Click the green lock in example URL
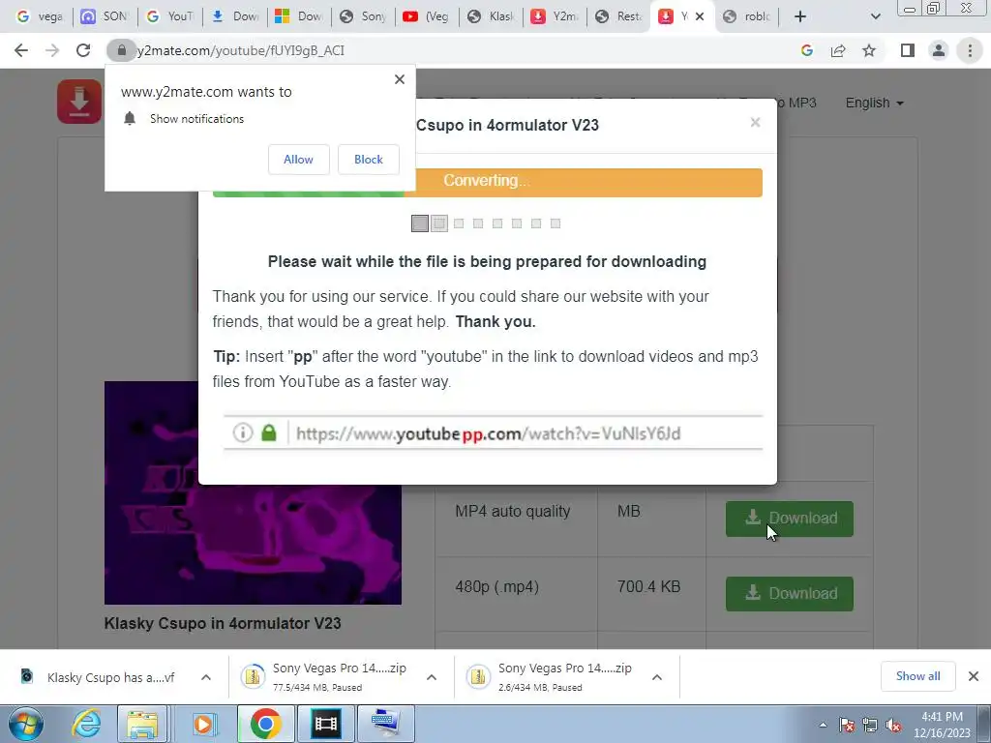991x743 pixels. (269, 432)
